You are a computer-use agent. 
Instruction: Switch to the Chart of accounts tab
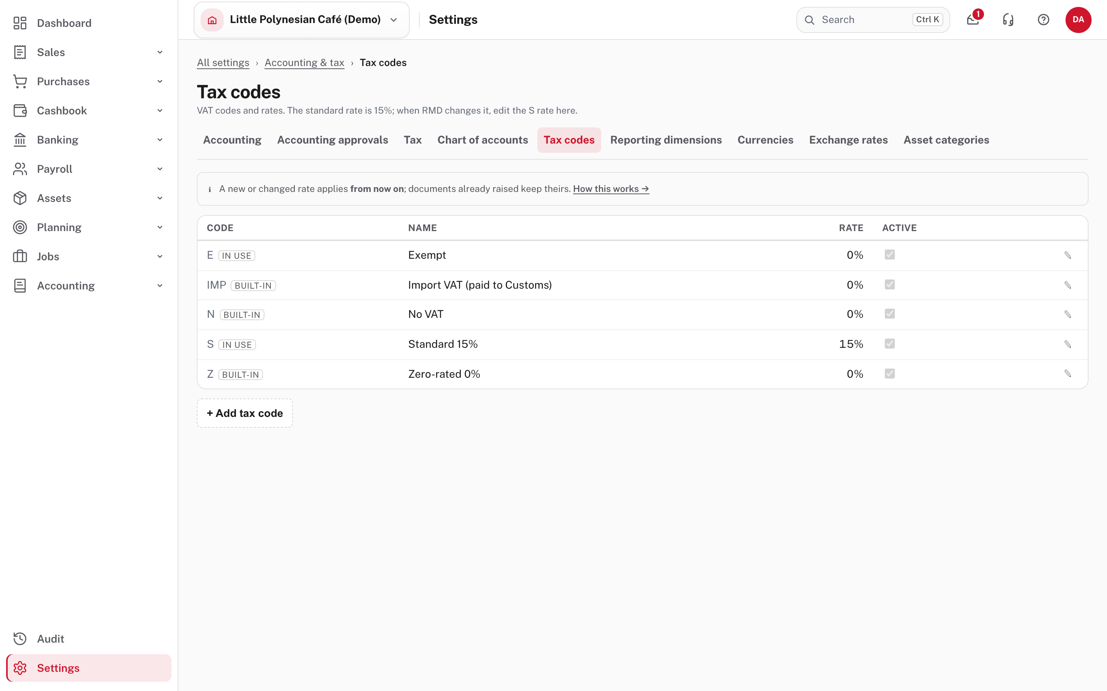(483, 140)
